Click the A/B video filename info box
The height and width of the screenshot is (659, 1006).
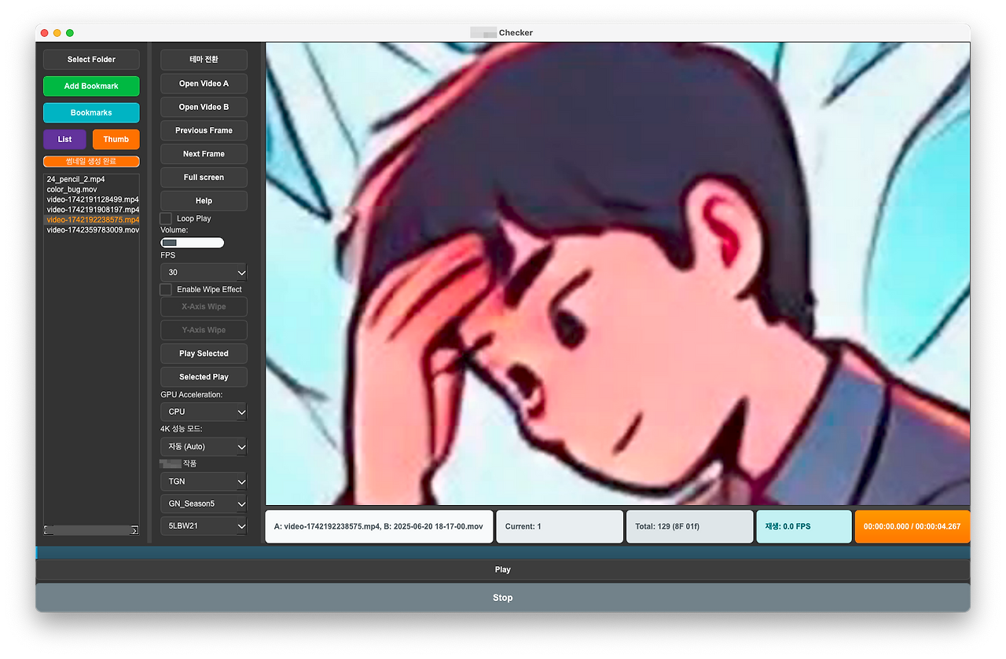[380, 526]
